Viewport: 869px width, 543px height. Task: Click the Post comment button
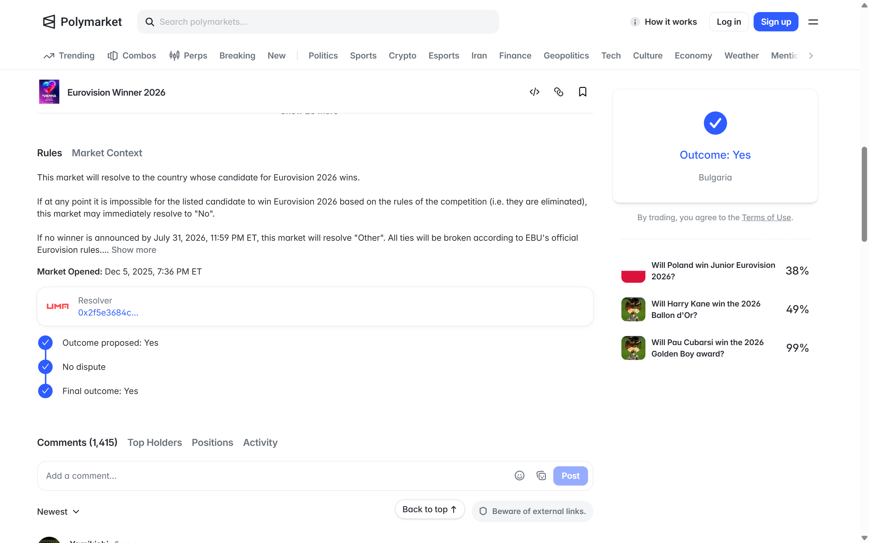pos(570,475)
